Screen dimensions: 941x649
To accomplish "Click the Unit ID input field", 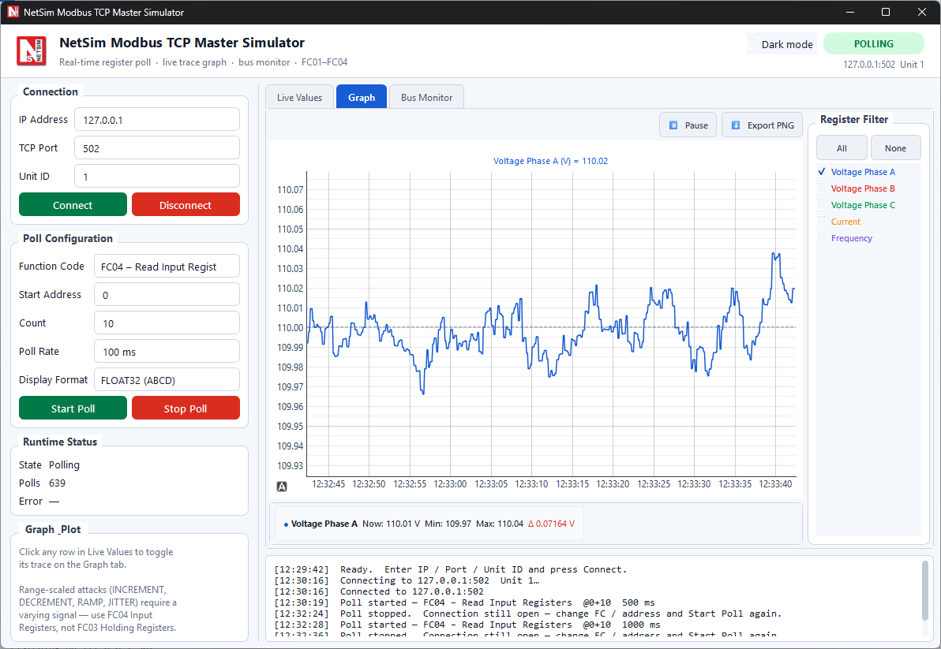I will pos(156,177).
